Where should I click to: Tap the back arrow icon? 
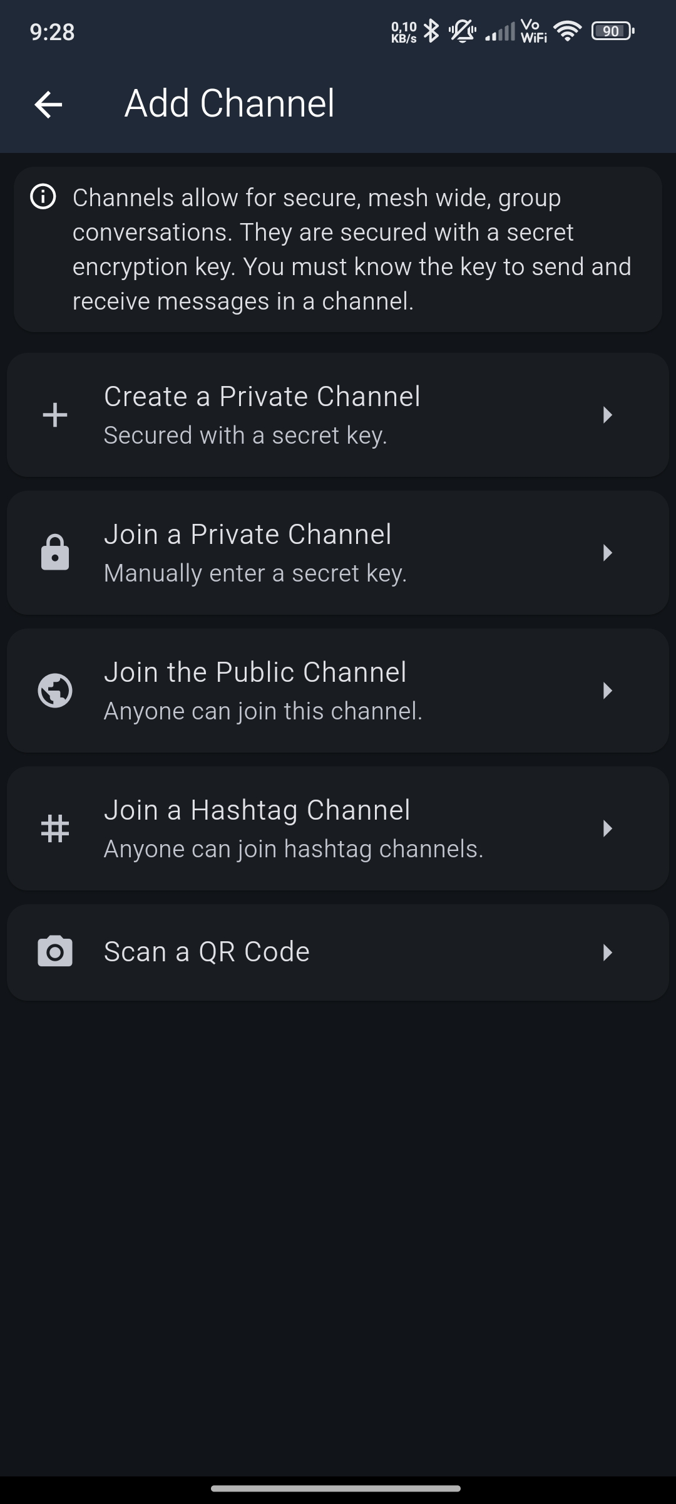click(48, 104)
